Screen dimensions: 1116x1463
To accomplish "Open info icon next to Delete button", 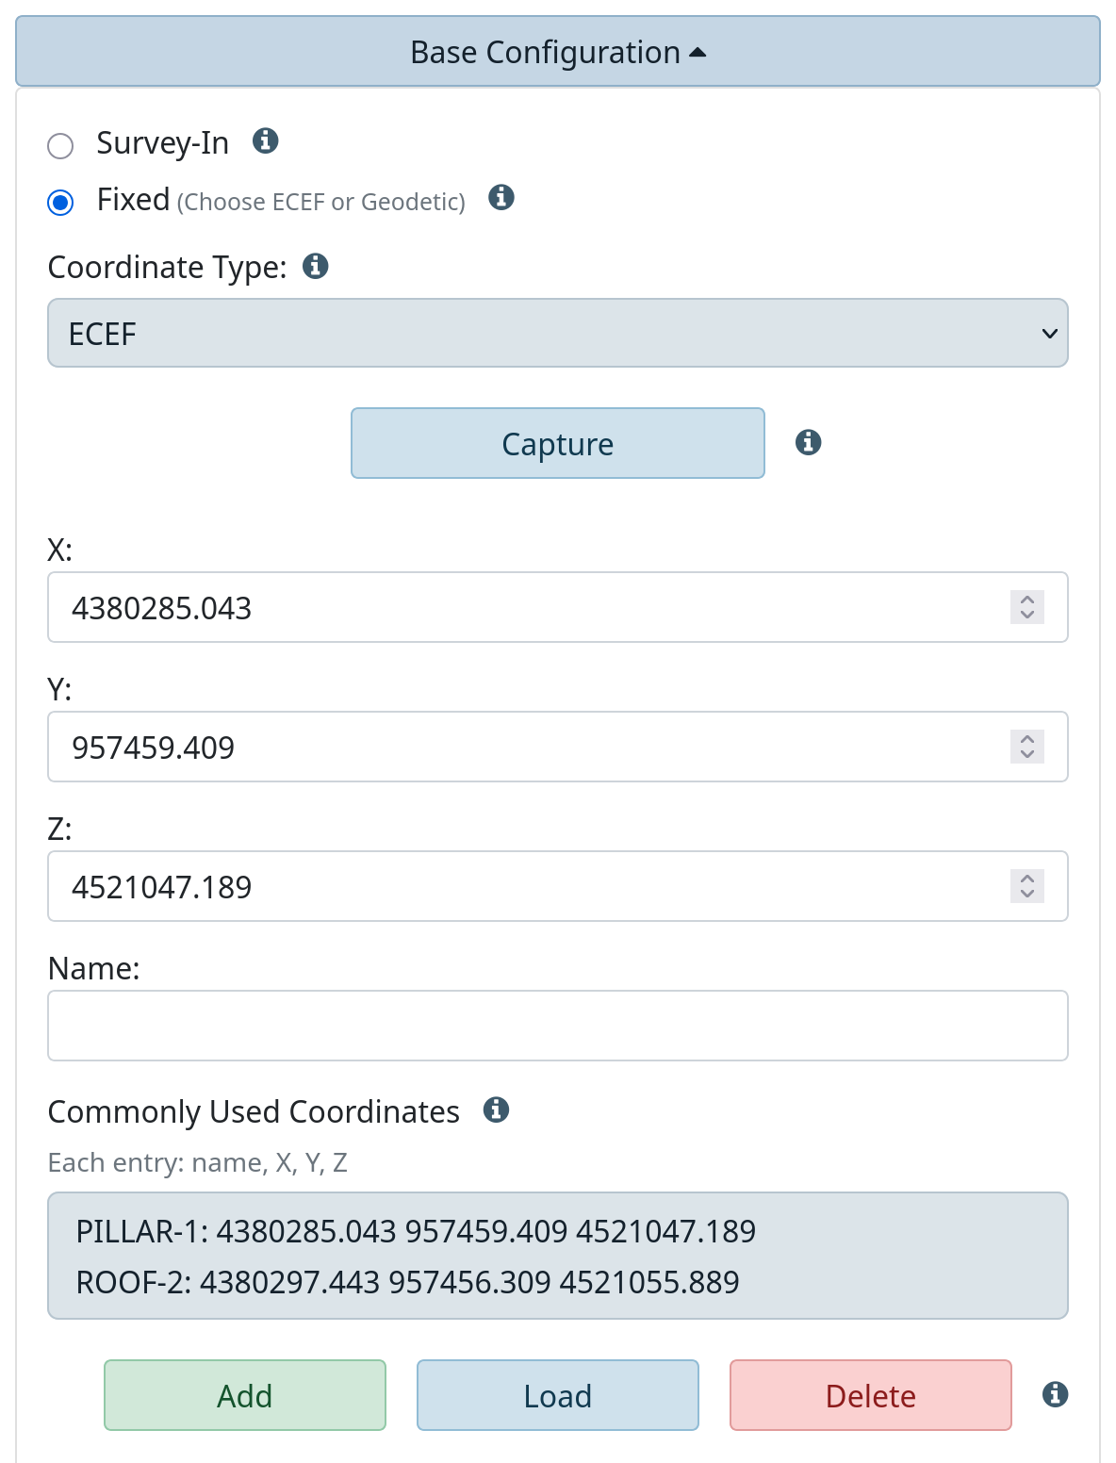I will (x=1056, y=1394).
